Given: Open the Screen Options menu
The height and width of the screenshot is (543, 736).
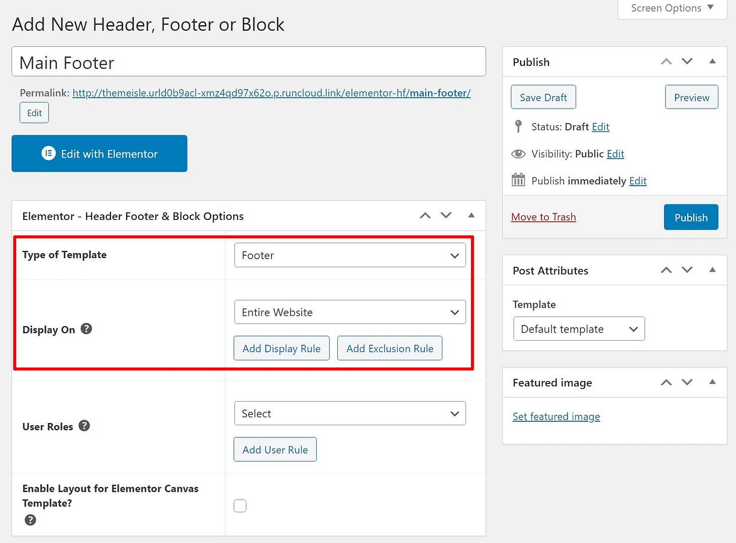Looking at the screenshot, I should [671, 8].
